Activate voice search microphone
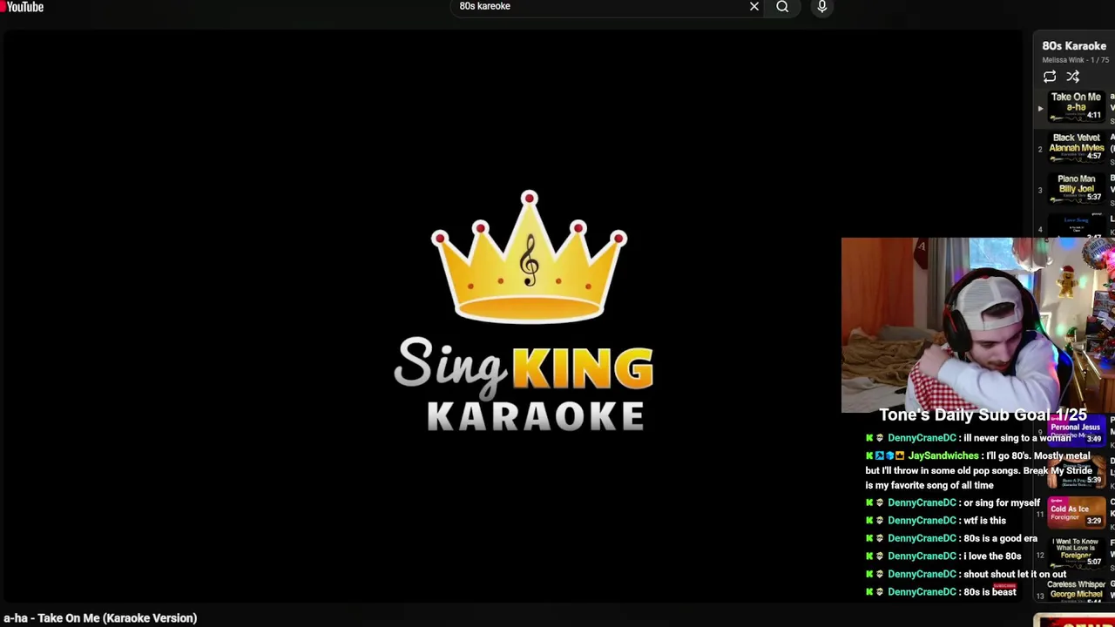The width and height of the screenshot is (1115, 627). 822,7
